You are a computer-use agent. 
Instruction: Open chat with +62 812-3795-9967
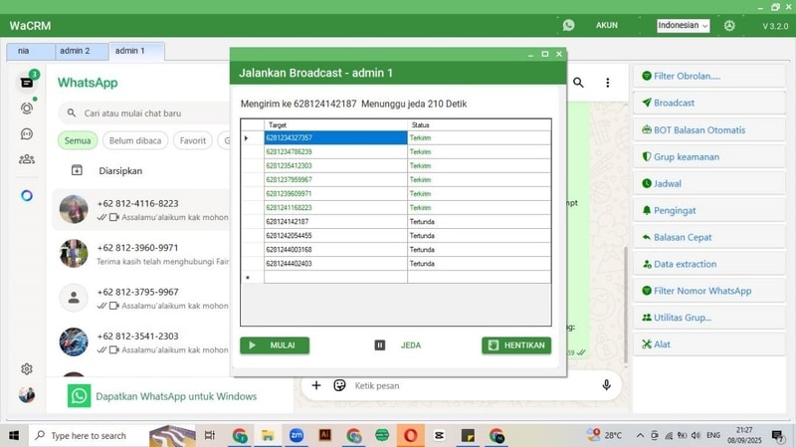141,299
